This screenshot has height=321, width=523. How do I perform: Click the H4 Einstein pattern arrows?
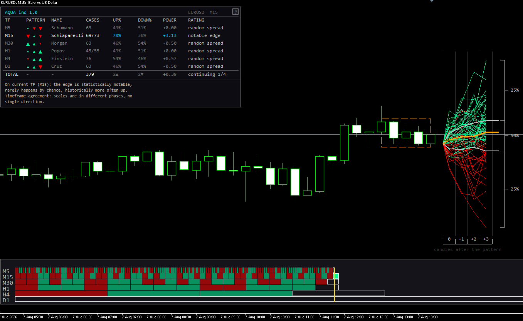34,59
